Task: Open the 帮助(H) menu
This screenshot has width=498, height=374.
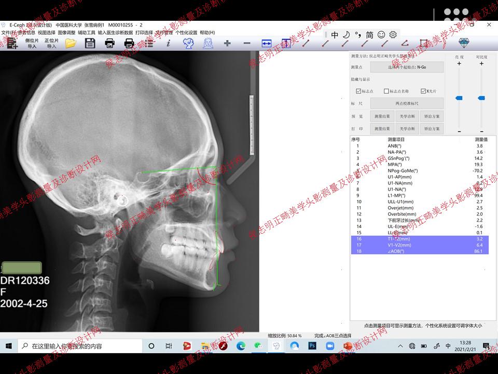Action: [x=208, y=32]
